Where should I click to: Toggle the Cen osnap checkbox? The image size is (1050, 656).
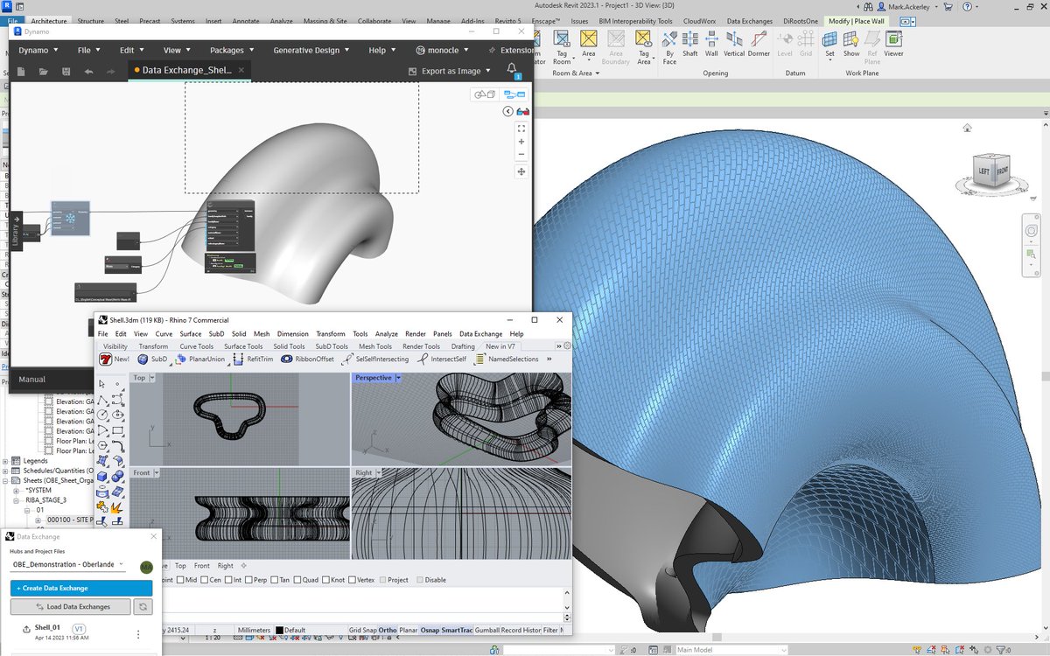pyautogui.click(x=205, y=580)
